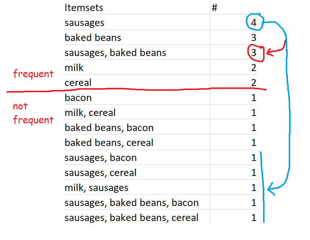The image size is (310, 240).
Task: Click the red 'frequent' annotation label
Action: (33, 74)
